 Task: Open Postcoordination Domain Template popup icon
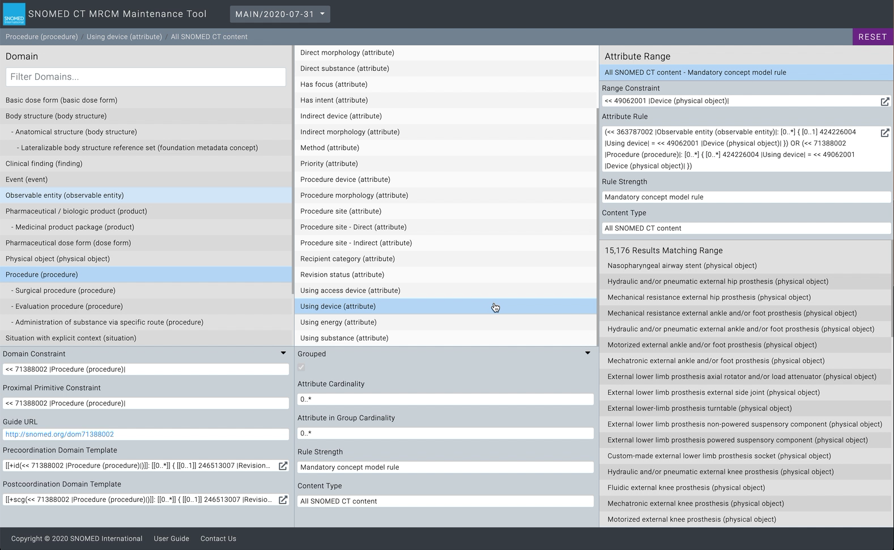[x=283, y=500]
